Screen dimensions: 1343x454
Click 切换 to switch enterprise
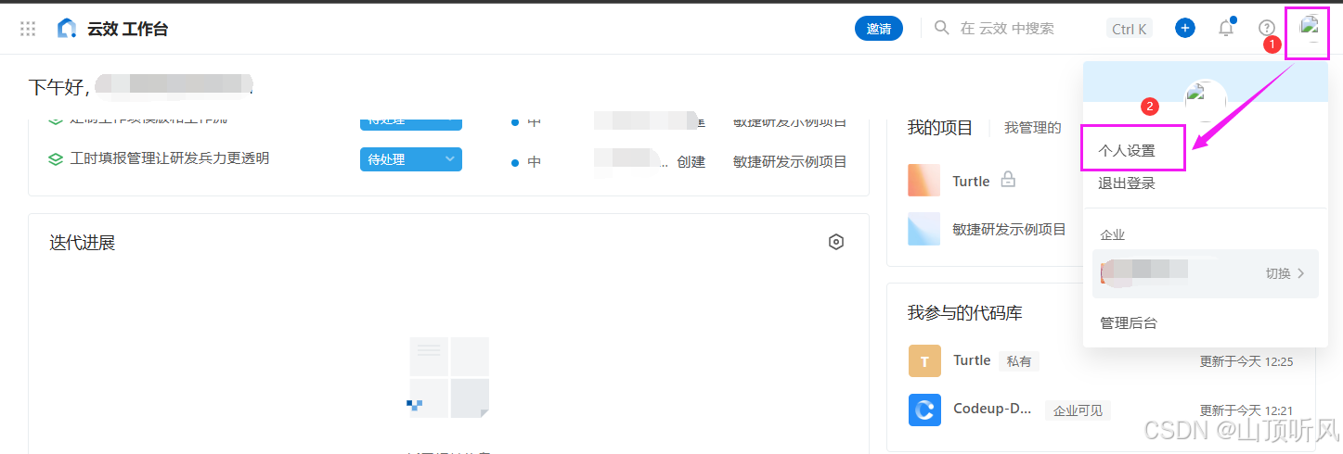(1285, 273)
